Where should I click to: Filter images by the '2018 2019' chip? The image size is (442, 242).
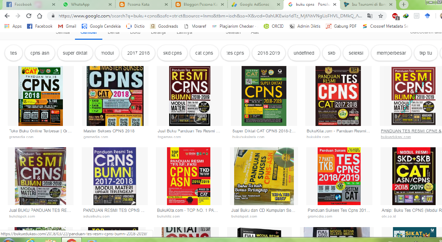pyautogui.click(x=269, y=53)
